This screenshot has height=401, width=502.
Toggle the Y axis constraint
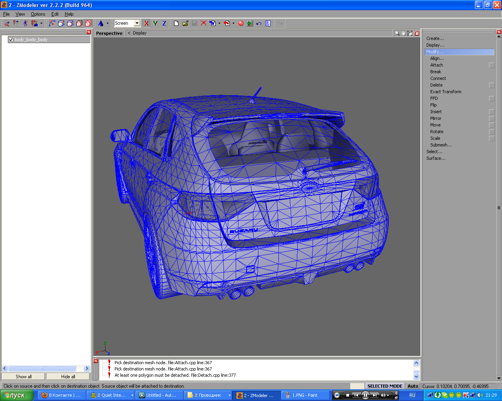point(155,23)
